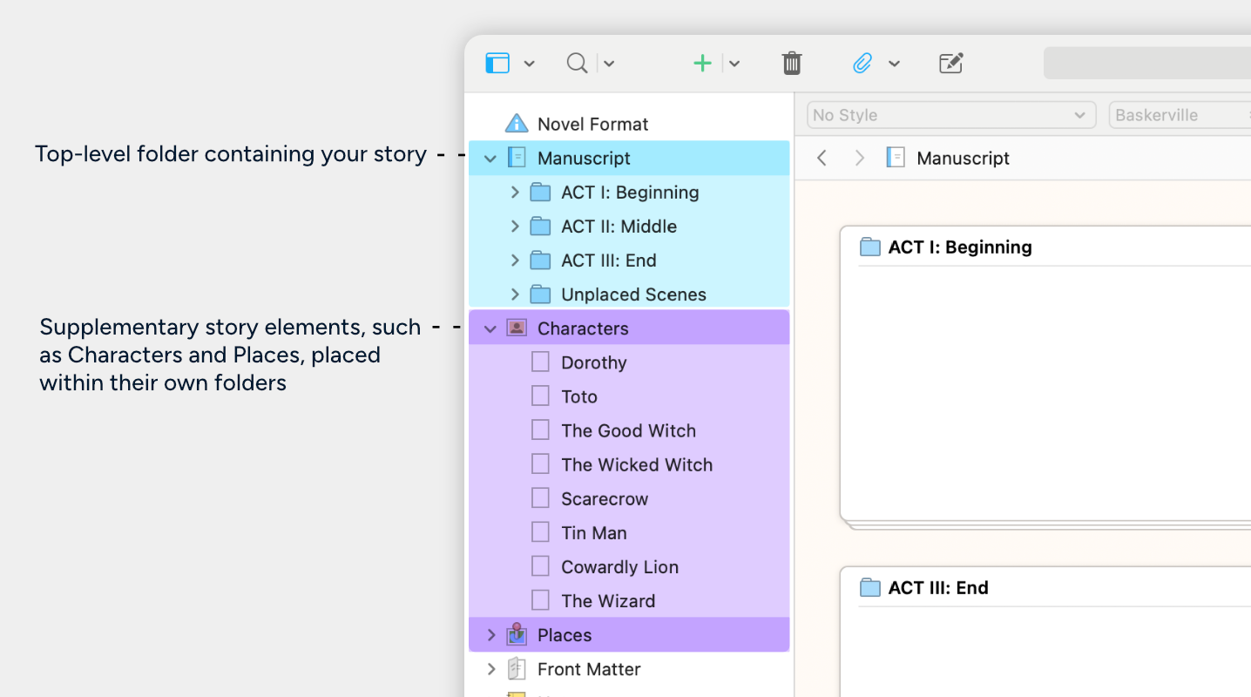The width and height of the screenshot is (1251, 697).
Task: Click the toolbar search field
Action: (1147, 63)
